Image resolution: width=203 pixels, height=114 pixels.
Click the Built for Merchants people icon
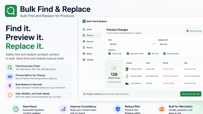[x=162, y=109]
